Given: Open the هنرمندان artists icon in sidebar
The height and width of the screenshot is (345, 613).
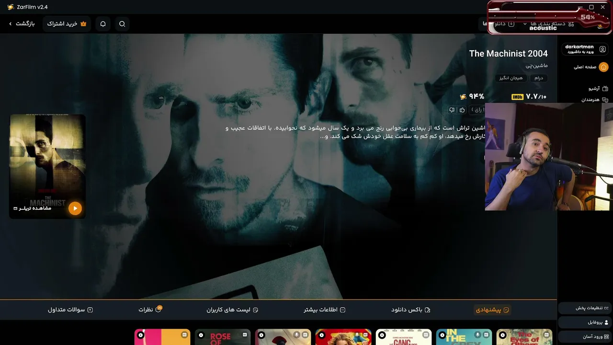Looking at the screenshot, I should click(605, 100).
